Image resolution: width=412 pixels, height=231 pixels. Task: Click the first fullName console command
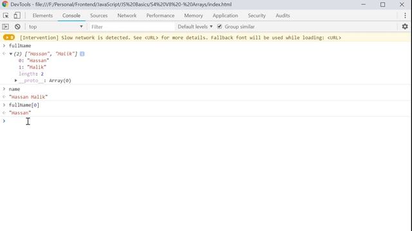click(x=20, y=46)
